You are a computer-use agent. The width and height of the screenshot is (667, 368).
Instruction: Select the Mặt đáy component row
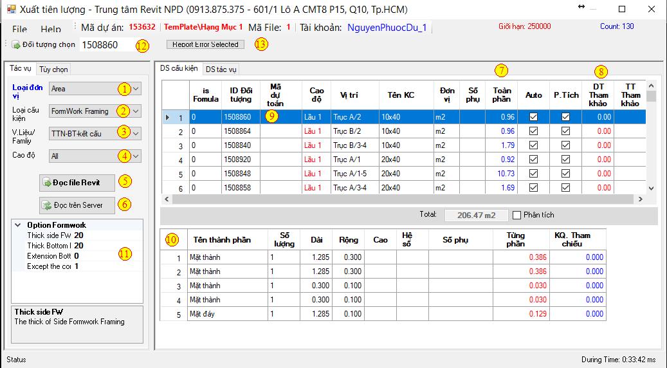coord(383,314)
